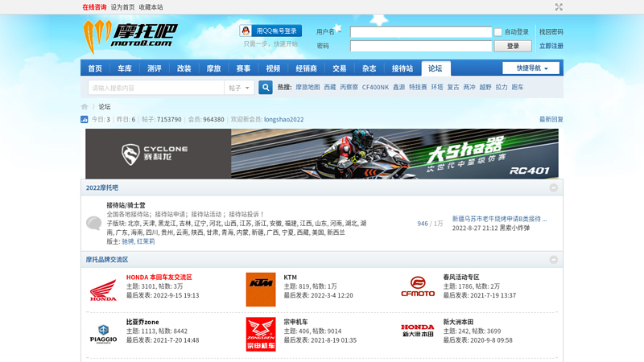Open the KTM orange logo forum

coord(261,290)
